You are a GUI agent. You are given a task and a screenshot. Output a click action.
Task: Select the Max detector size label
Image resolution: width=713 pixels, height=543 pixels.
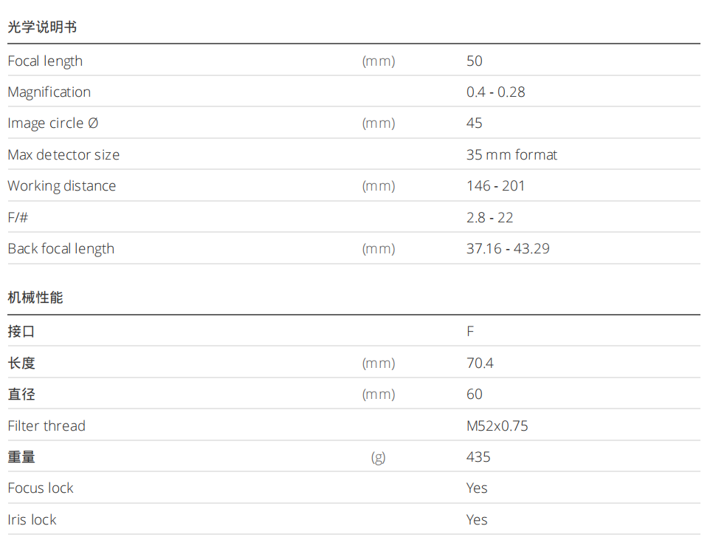click(x=63, y=155)
